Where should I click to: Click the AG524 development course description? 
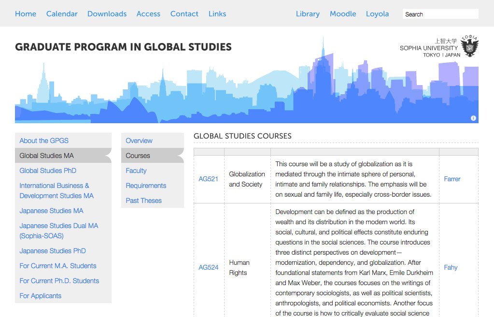(x=354, y=262)
